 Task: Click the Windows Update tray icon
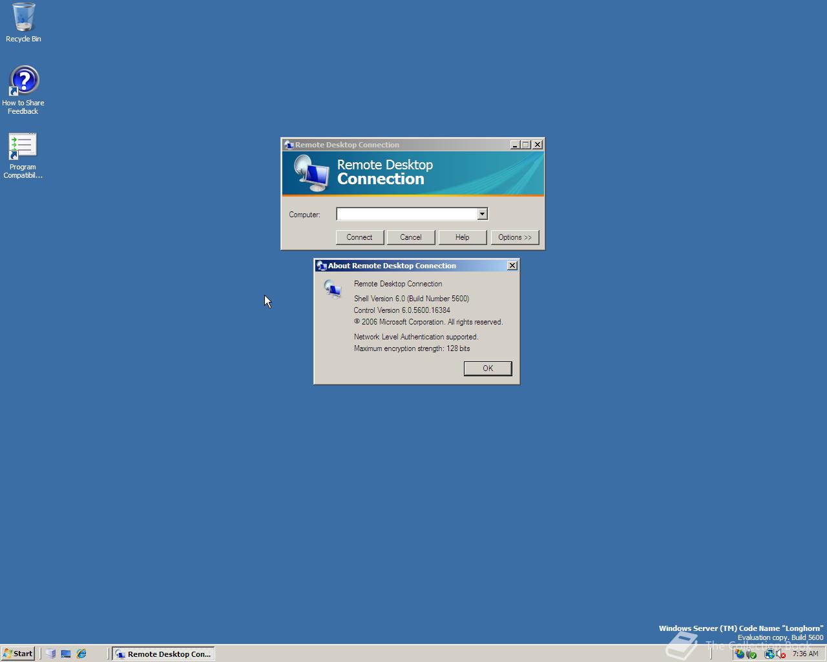739,654
